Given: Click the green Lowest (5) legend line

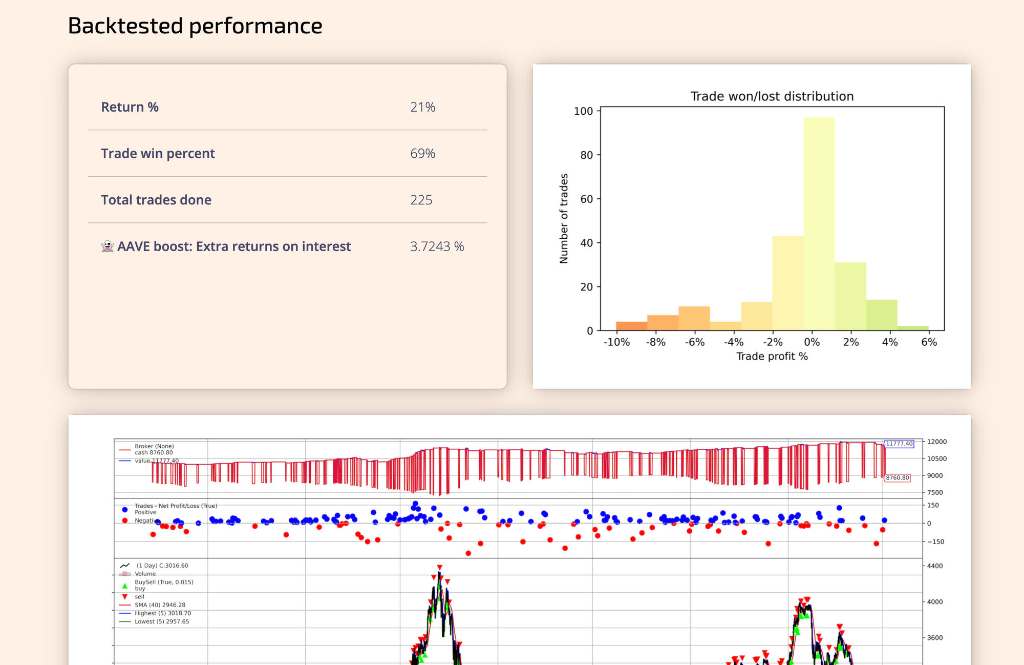Looking at the screenshot, I should (x=124, y=621).
